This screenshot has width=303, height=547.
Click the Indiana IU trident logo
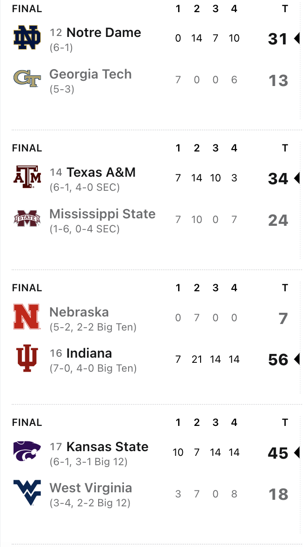tap(27, 358)
